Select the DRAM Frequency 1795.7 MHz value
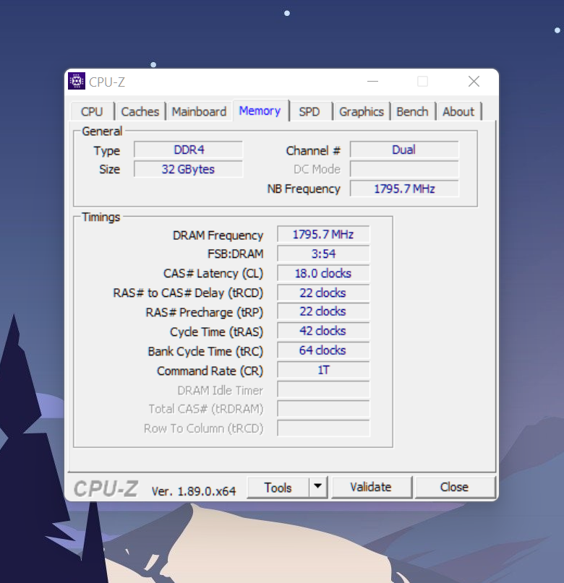Viewport: 564px width, 583px height. click(x=323, y=234)
